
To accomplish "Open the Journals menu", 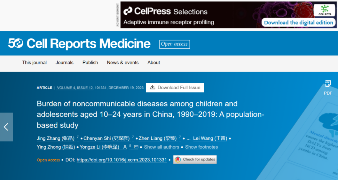I will pyautogui.click(x=64, y=63).
